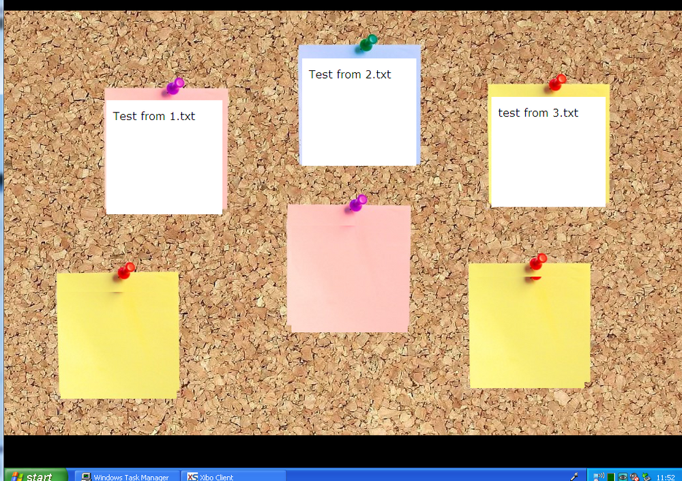Click the red pushpin on the lower-right yellow note
682x481 pixels.
538,261
